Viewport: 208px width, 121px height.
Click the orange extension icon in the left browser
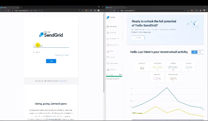(86, 11)
